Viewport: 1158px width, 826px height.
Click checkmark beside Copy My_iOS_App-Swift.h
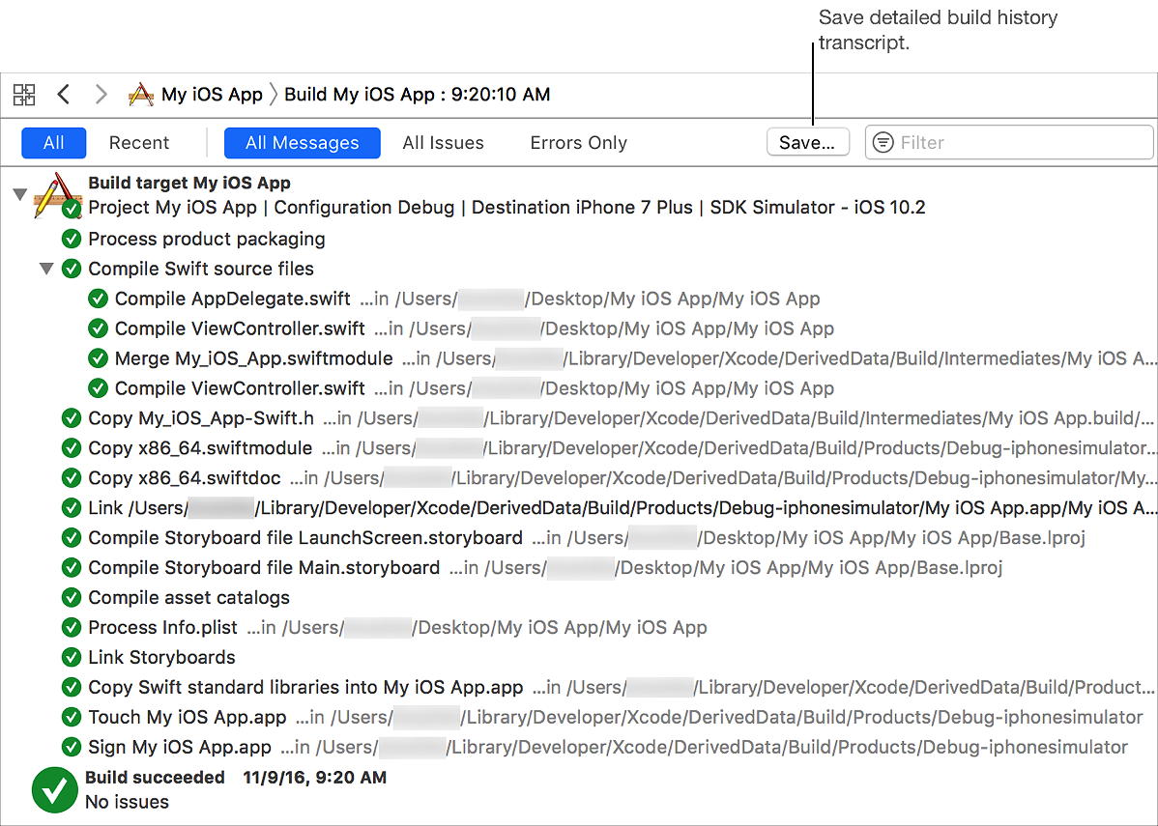(72, 418)
